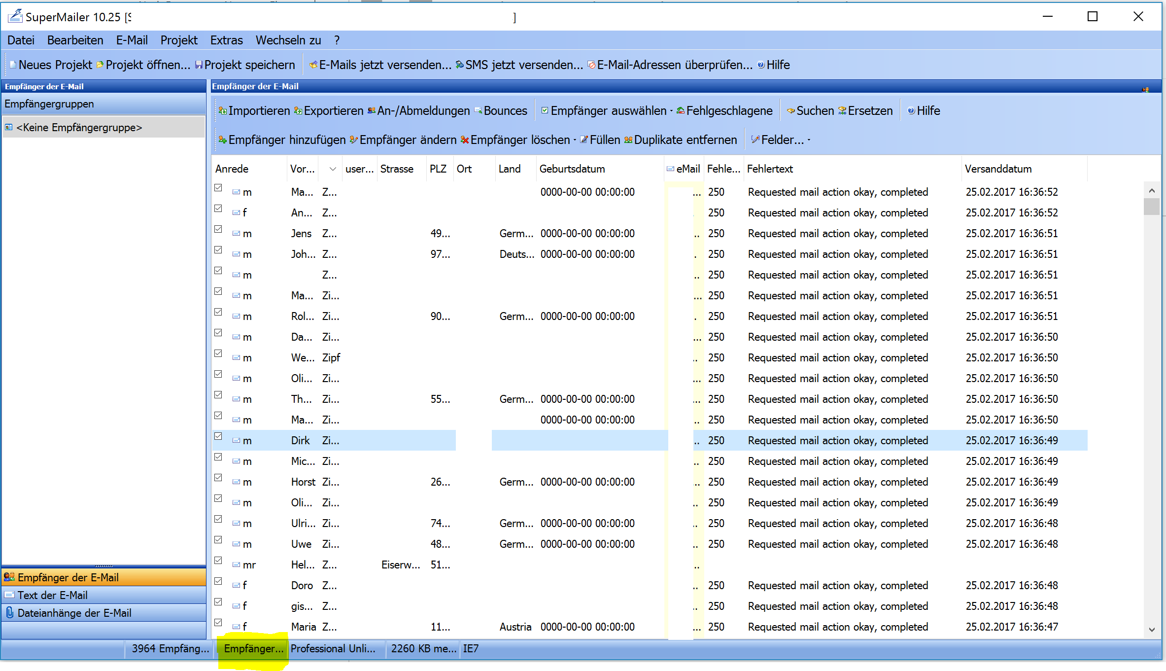Screen dimensions: 1166x671
Task: Toggle checkbox of the mr Hel... row
Action: coord(218,561)
